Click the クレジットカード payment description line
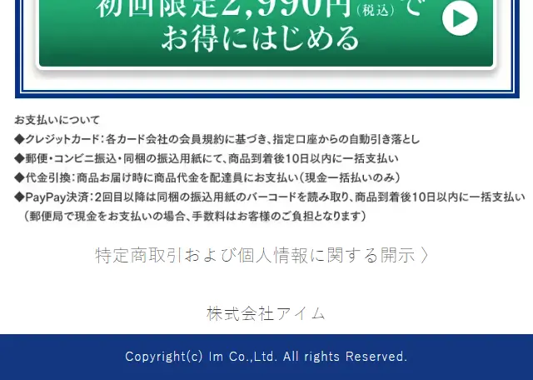The width and height of the screenshot is (533, 380). click(217, 139)
